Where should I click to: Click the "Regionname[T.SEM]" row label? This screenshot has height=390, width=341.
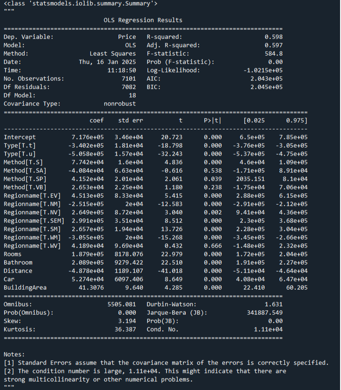click(x=32, y=221)
